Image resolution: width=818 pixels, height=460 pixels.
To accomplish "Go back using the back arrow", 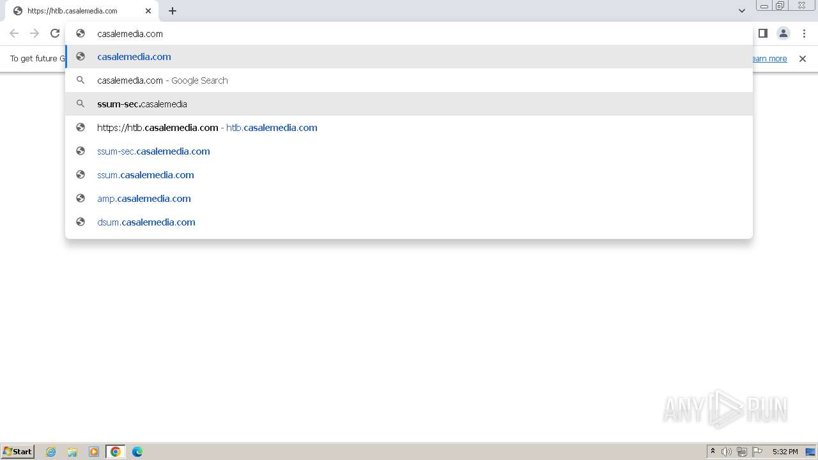I will coord(14,33).
